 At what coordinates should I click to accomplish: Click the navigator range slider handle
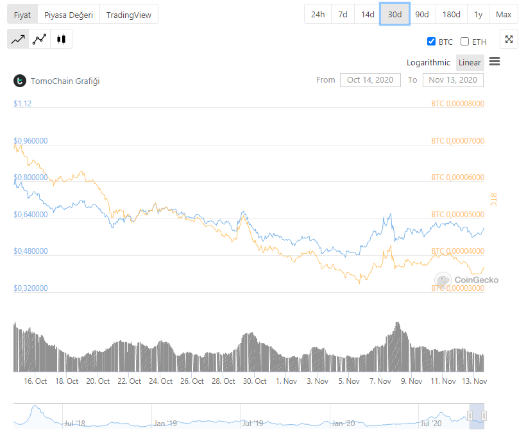click(x=470, y=417)
